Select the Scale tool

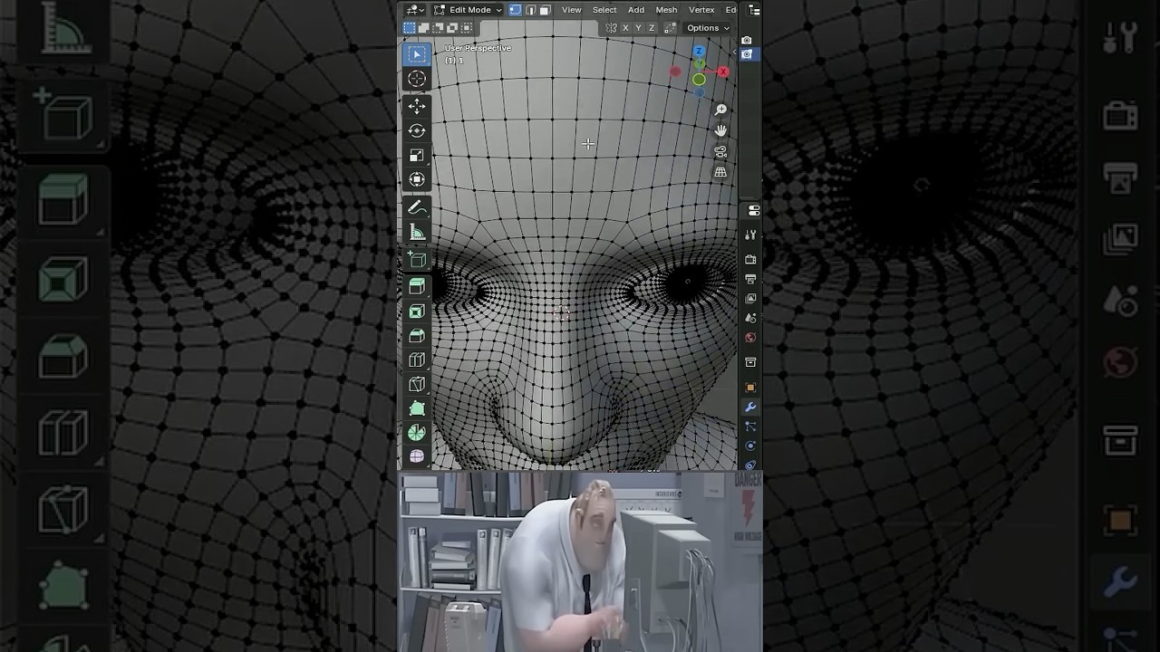[417, 156]
